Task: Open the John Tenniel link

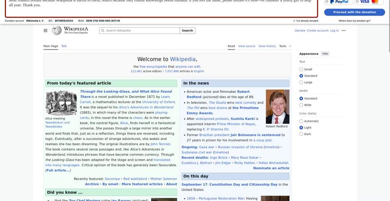Action: click(160, 144)
